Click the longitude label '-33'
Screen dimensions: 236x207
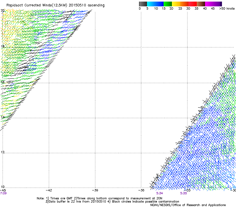(188, 190)
